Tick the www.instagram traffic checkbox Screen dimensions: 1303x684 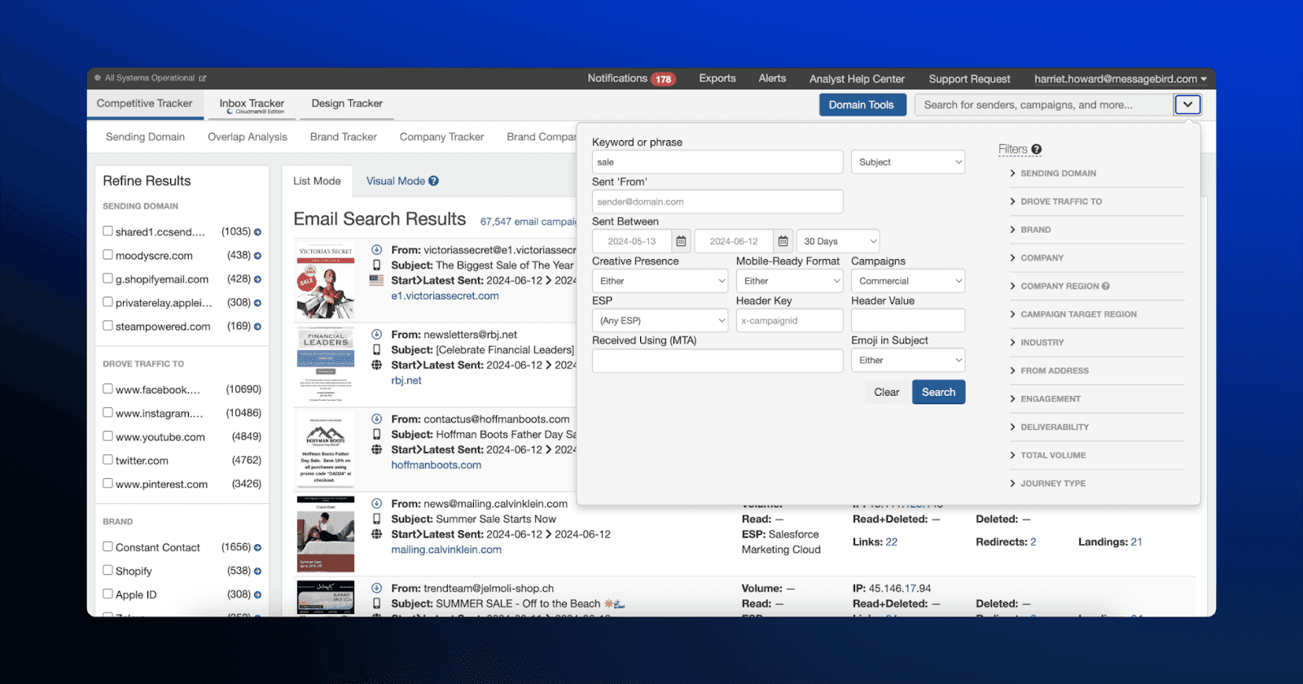click(x=107, y=413)
